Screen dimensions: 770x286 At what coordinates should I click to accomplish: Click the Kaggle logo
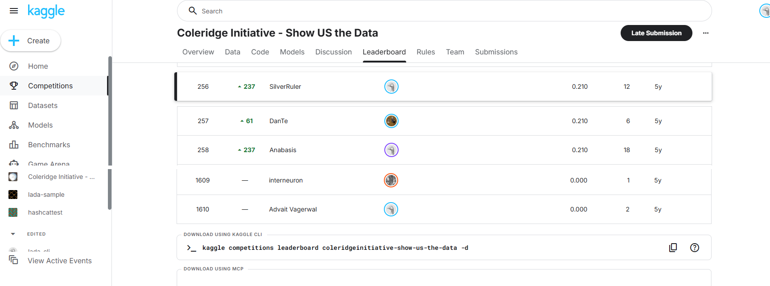(46, 11)
